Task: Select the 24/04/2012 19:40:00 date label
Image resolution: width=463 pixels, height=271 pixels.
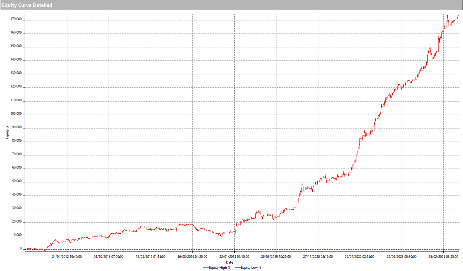Action: 67,257
